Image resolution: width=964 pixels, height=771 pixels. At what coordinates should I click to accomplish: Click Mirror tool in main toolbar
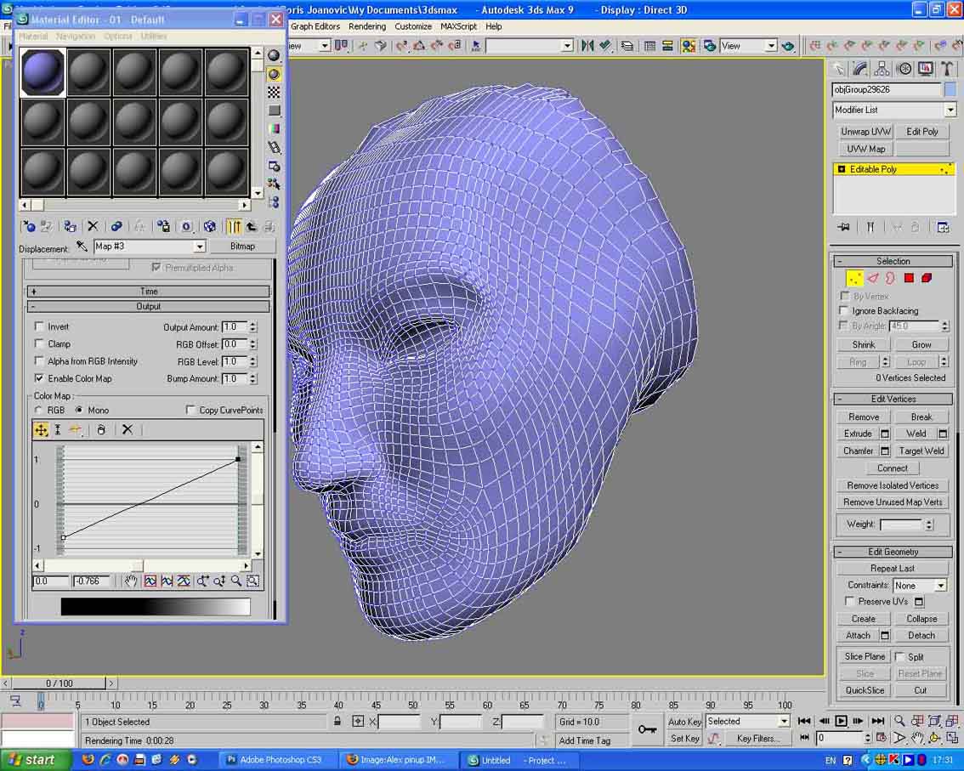587,46
